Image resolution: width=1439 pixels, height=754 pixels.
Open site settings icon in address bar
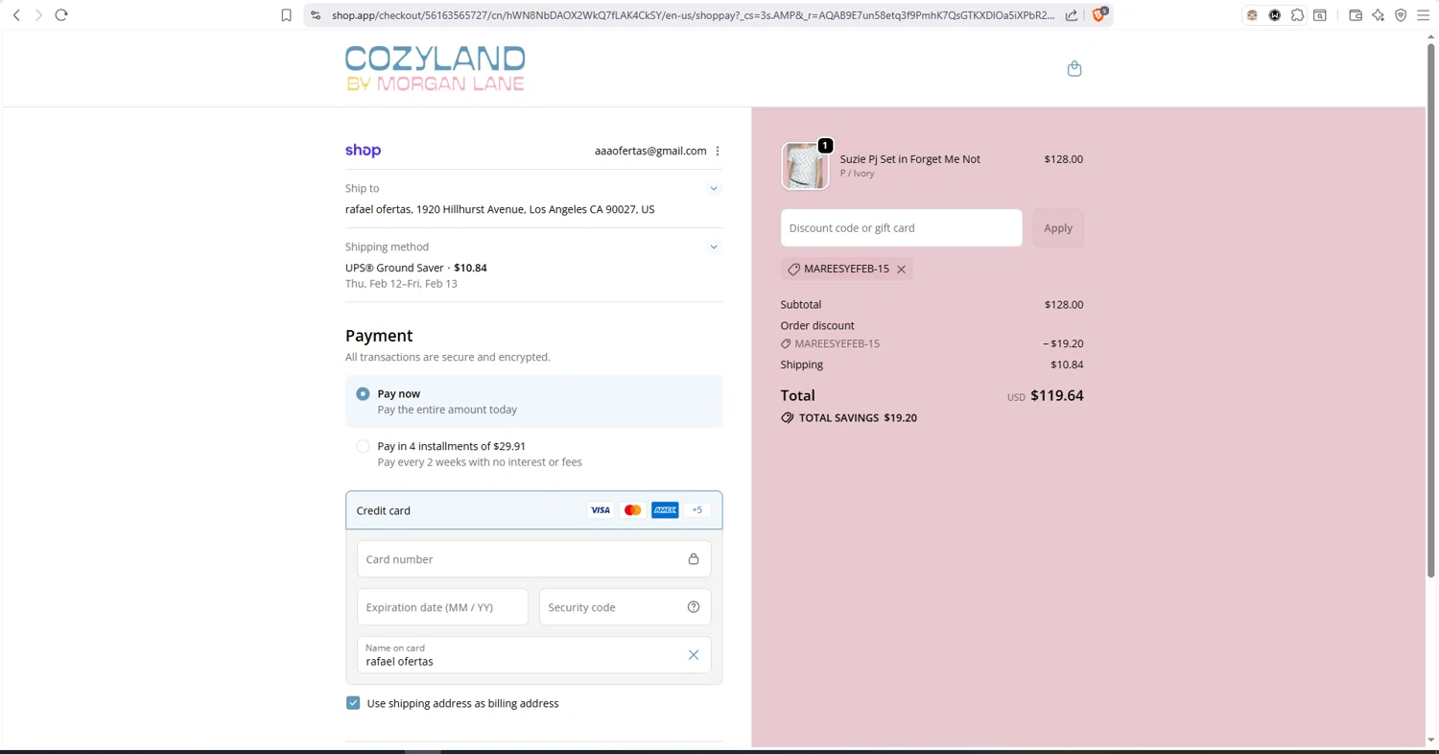[316, 15]
